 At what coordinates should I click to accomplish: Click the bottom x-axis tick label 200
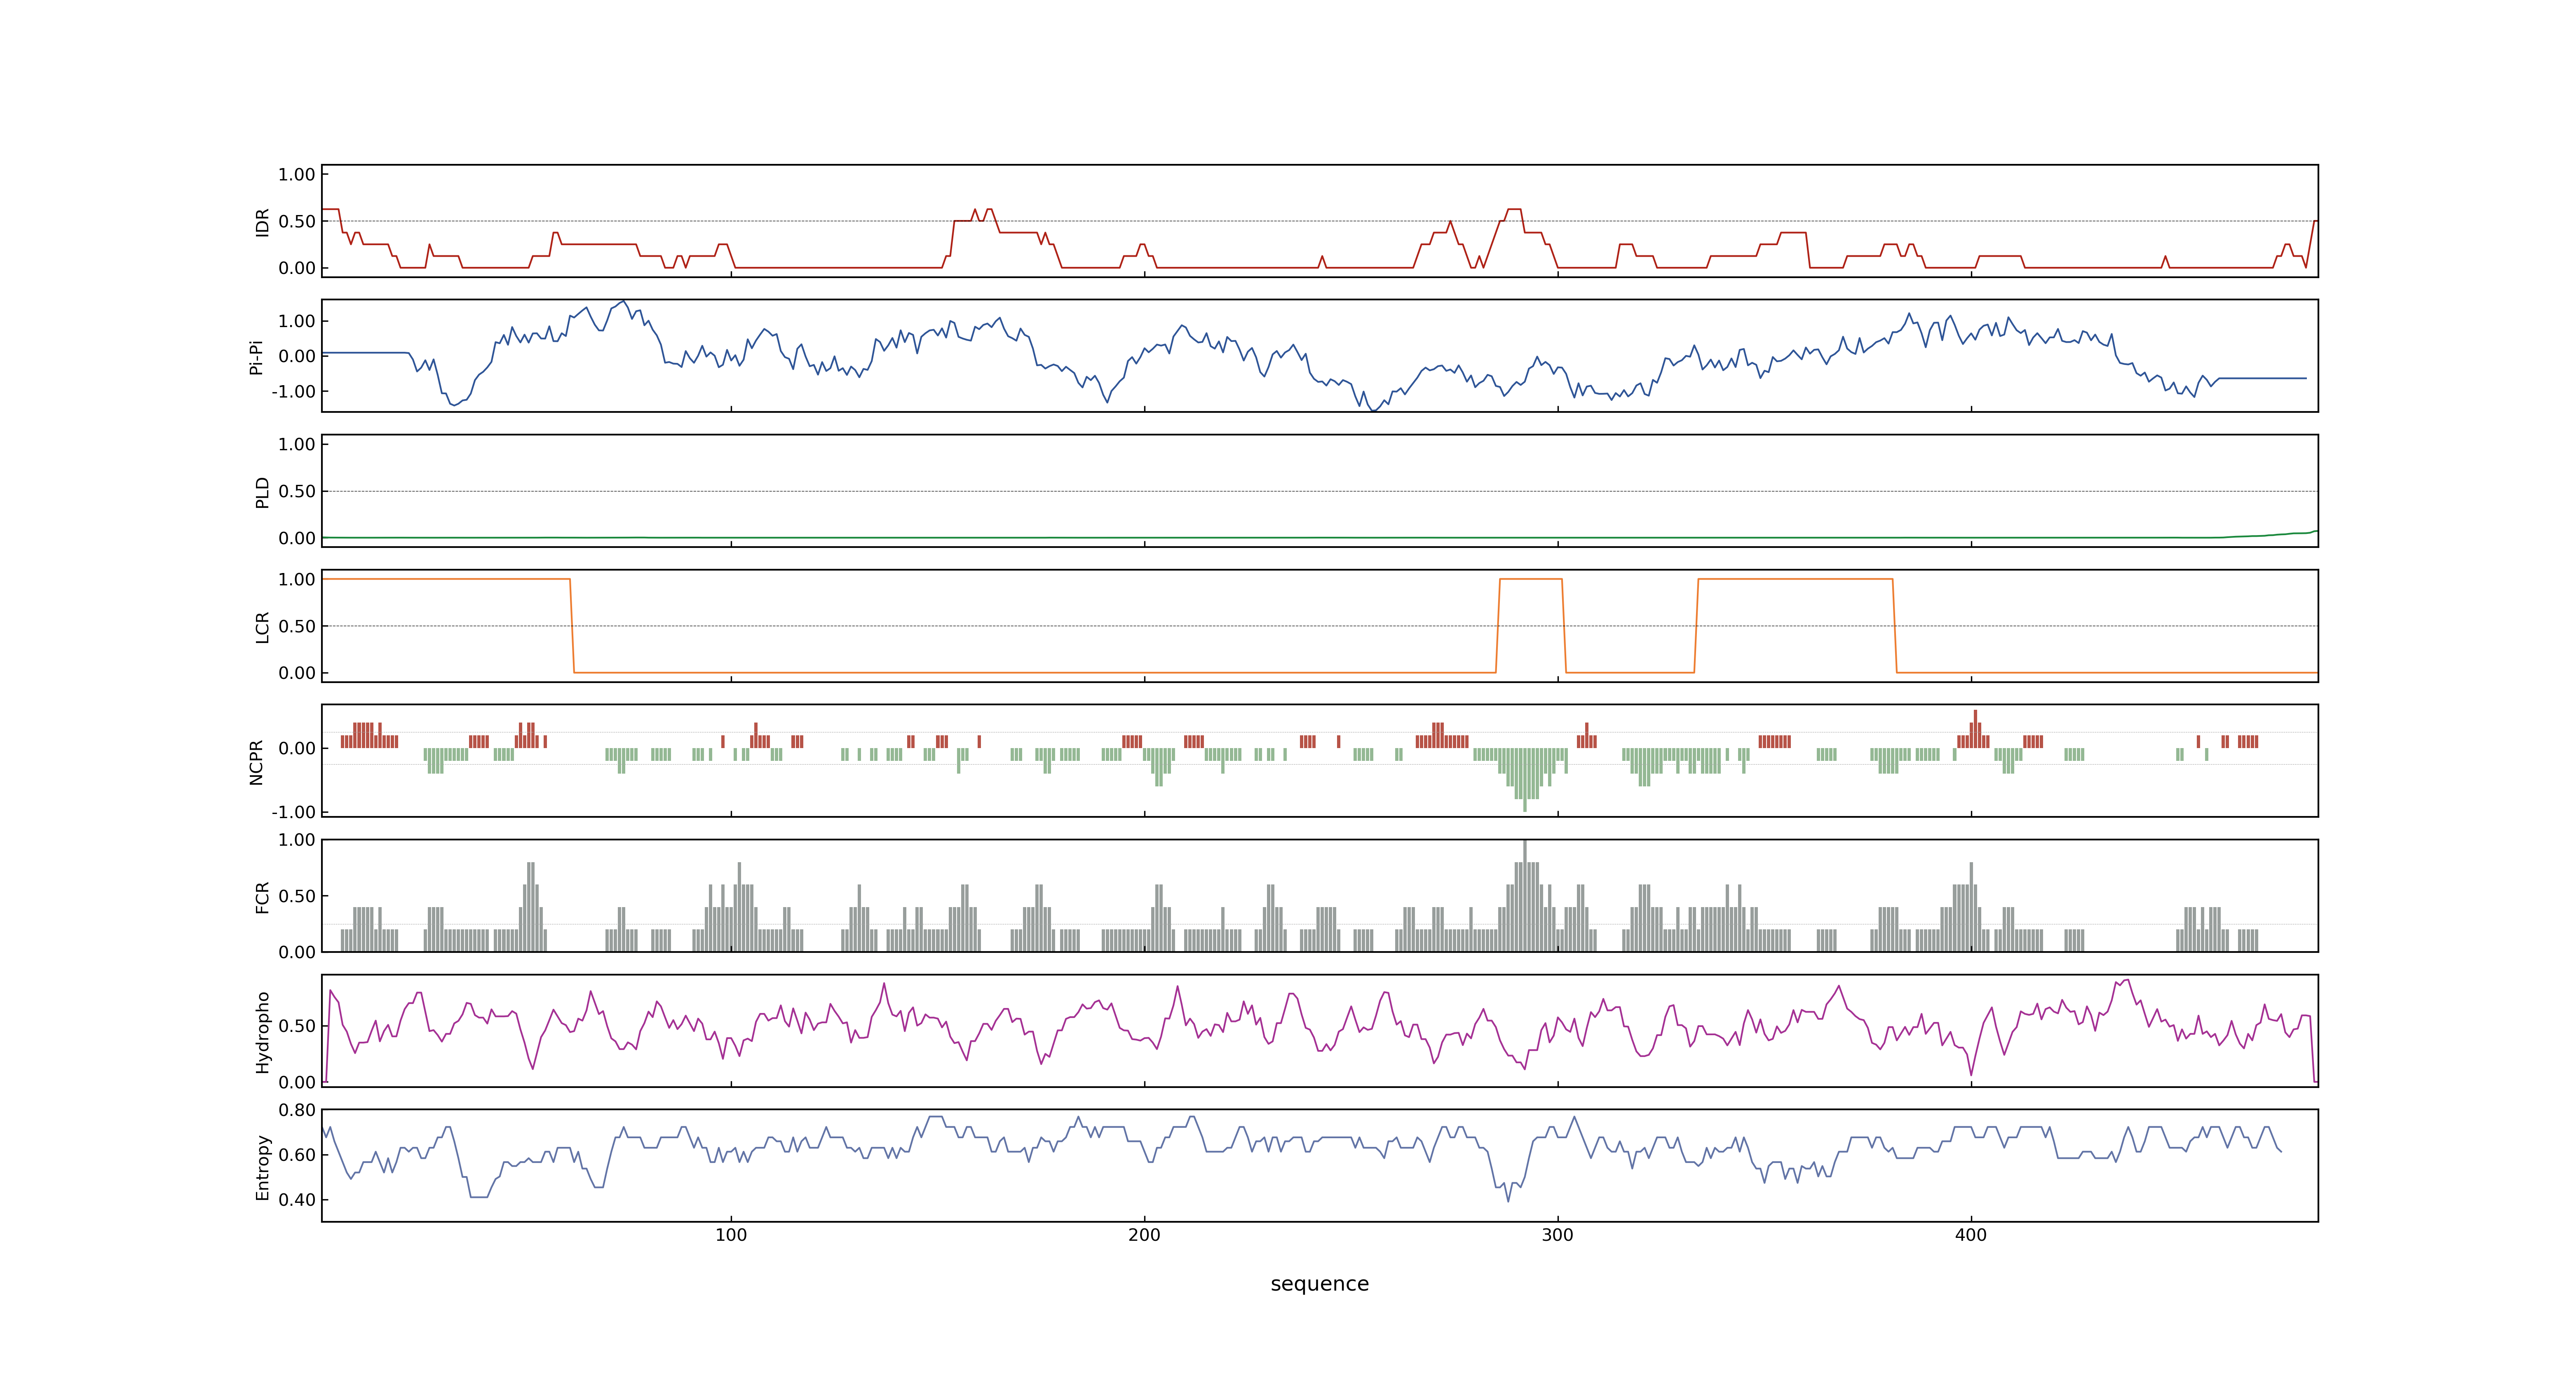pos(1144,1235)
